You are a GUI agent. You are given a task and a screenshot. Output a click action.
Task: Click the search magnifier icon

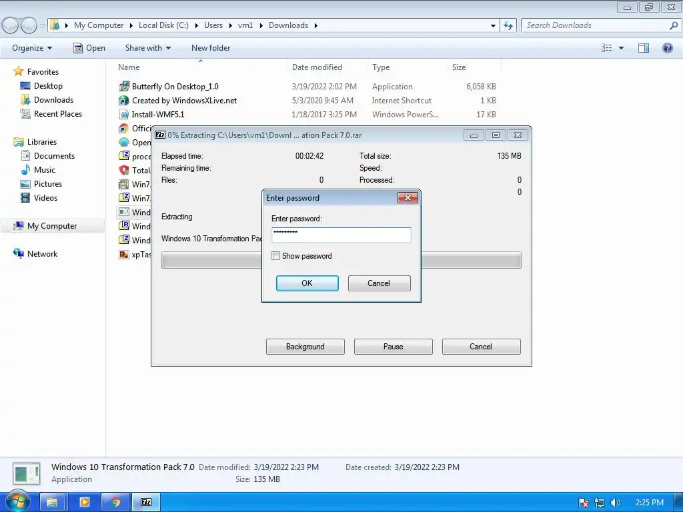pyautogui.click(x=674, y=25)
